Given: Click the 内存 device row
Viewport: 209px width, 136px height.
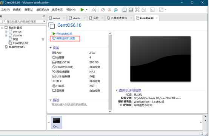Looking at the screenshot, I should tap(76, 53).
